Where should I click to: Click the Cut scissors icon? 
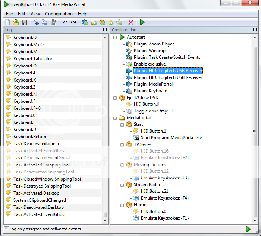[36, 22]
